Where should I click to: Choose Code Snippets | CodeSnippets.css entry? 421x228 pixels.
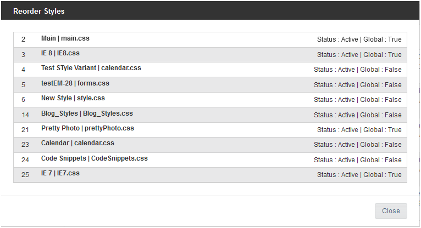[x=95, y=159]
